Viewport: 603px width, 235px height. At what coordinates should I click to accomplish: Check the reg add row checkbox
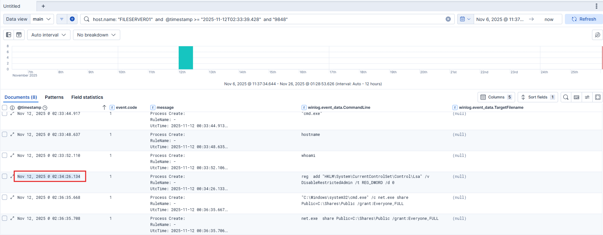(x=5, y=176)
